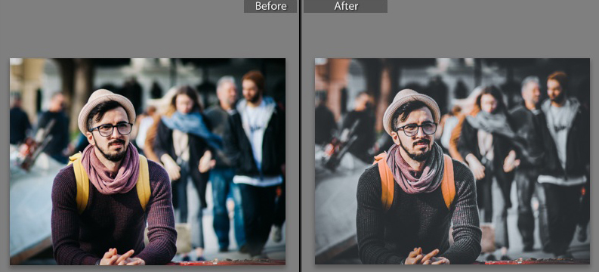Select the Before photo preview
This screenshot has width=599, height=272.
(x=147, y=161)
